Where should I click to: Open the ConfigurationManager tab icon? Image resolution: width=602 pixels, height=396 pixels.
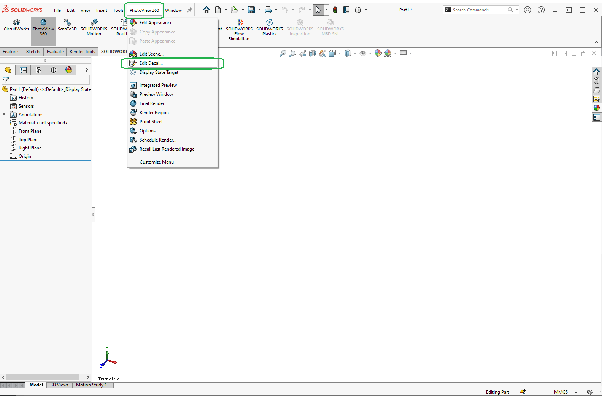tap(38, 70)
